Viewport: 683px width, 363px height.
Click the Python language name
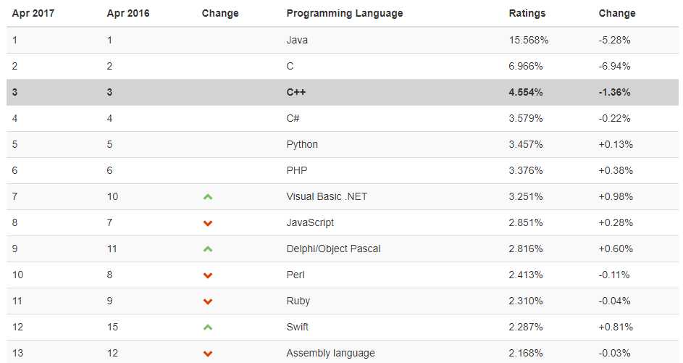(x=302, y=144)
